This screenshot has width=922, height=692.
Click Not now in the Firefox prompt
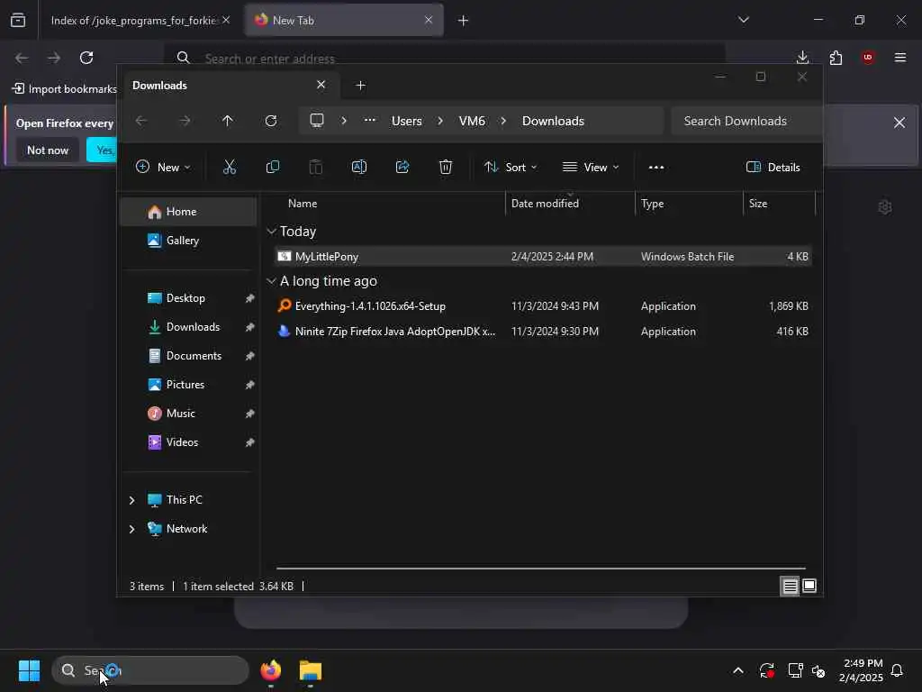coord(48,150)
